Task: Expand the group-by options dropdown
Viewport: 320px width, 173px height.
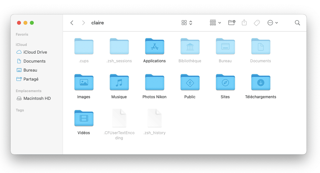Action: click(215, 23)
